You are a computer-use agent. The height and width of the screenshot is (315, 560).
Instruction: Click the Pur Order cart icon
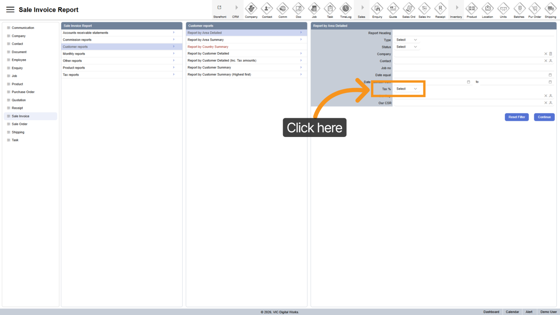[535, 9]
